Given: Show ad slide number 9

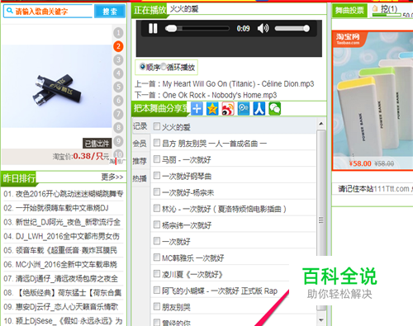Looking at the screenshot, I should coord(118,141).
